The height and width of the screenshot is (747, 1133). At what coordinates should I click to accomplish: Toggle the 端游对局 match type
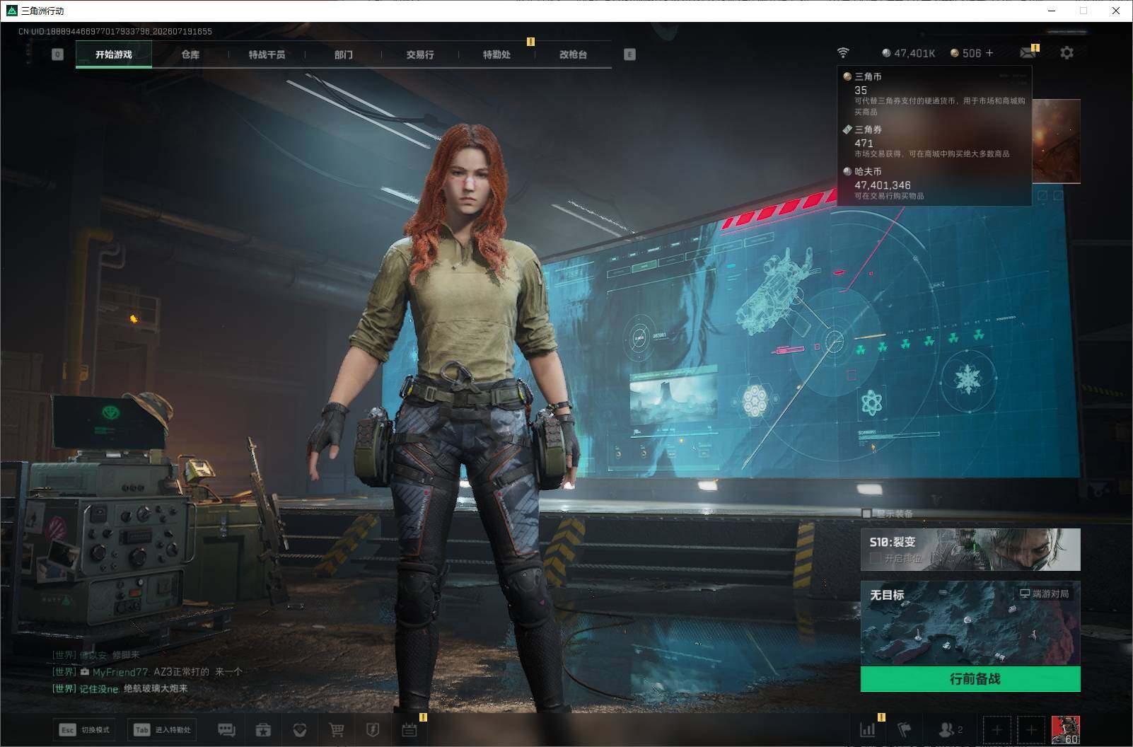click(1044, 593)
